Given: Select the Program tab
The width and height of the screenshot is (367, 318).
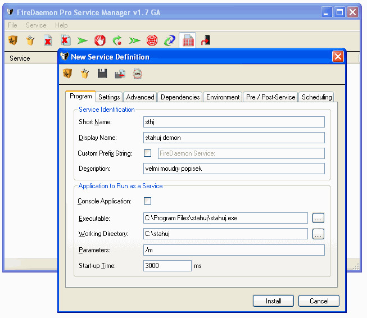Looking at the screenshot, I should pyautogui.click(x=81, y=96).
